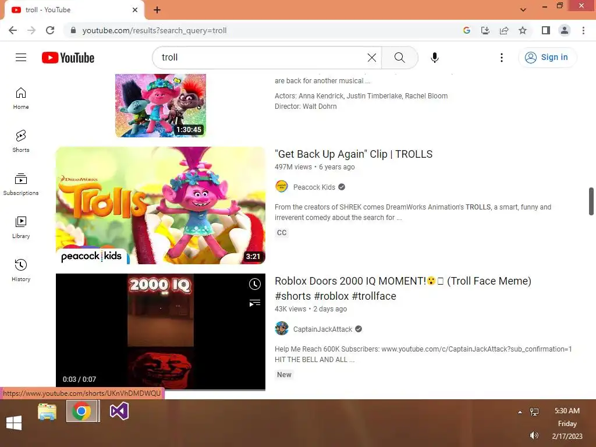The image size is (596, 447).
Task: Click the Sign in button
Action: point(547,58)
